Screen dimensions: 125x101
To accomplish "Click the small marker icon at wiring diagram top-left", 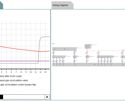I will point(53,44).
